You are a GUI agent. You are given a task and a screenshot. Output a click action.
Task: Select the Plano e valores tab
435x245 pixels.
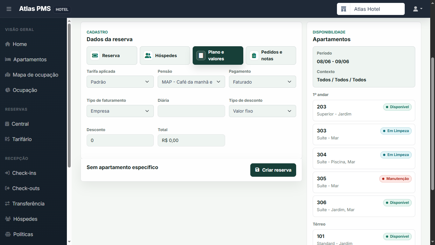[218, 56]
